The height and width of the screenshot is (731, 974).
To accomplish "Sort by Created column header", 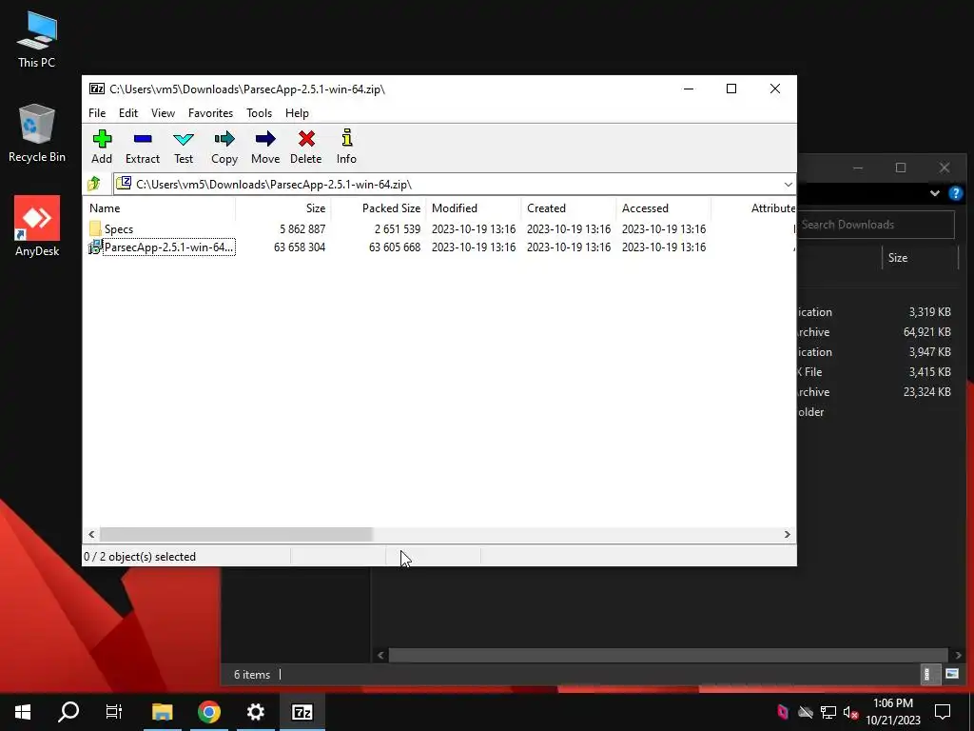I will click(x=569, y=208).
